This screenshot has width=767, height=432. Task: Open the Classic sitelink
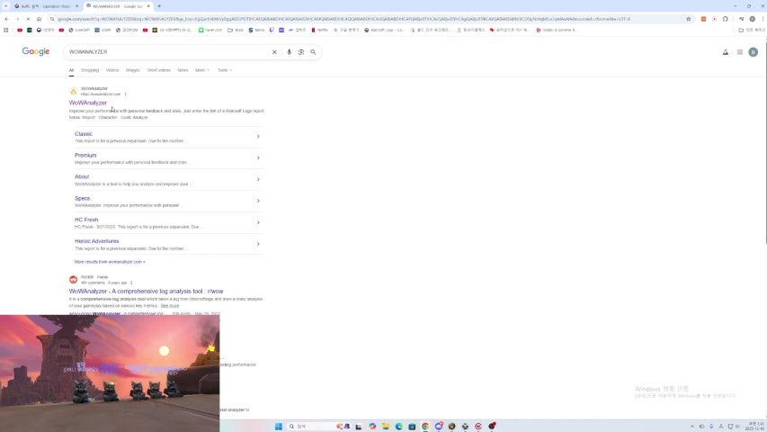click(x=84, y=134)
